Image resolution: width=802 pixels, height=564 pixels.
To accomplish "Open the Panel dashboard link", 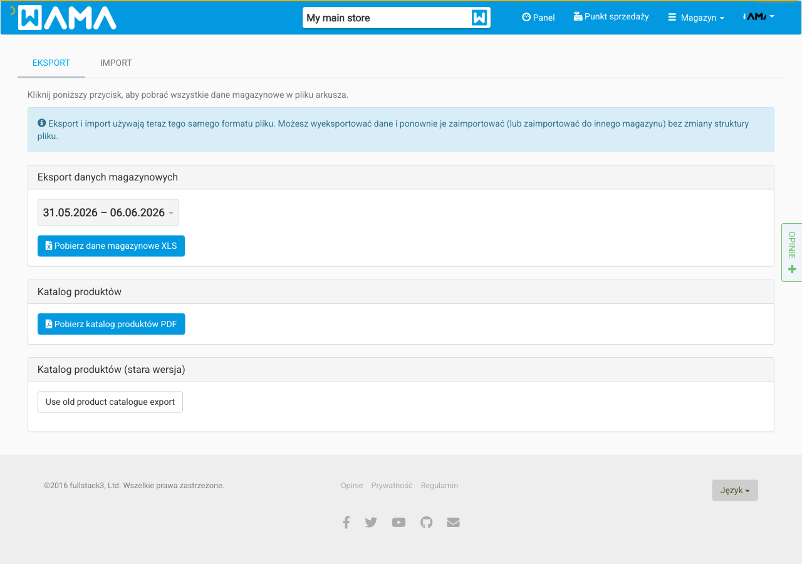I will (x=538, y=18).
